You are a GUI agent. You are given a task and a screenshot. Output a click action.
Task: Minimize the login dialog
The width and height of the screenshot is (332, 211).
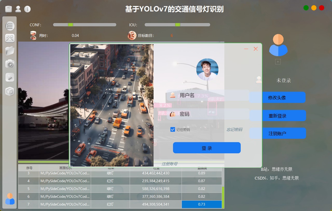coord(246,49)
